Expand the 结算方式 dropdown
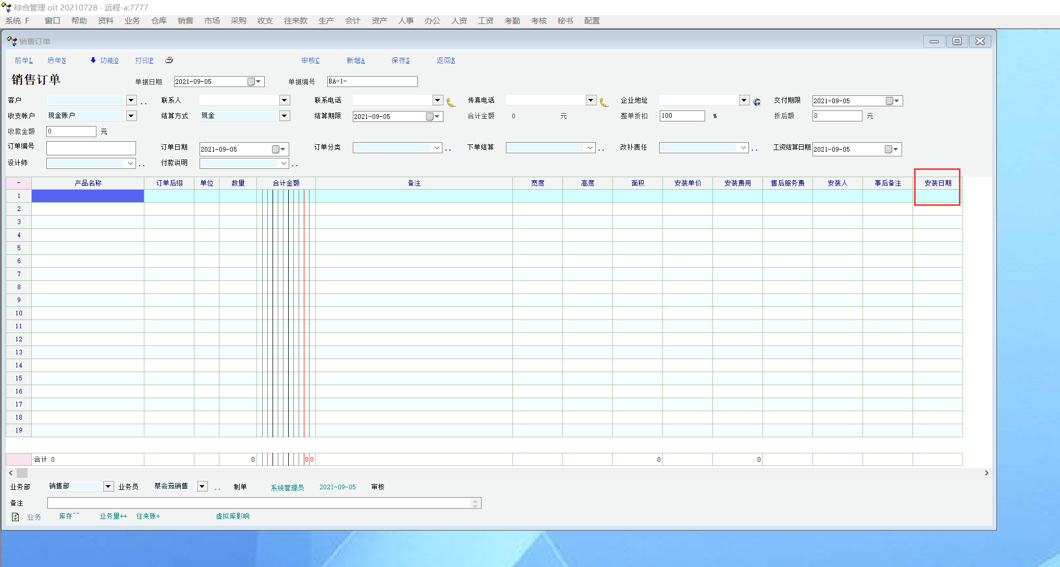Screen dimensions: 1060x567 (284, 116)
